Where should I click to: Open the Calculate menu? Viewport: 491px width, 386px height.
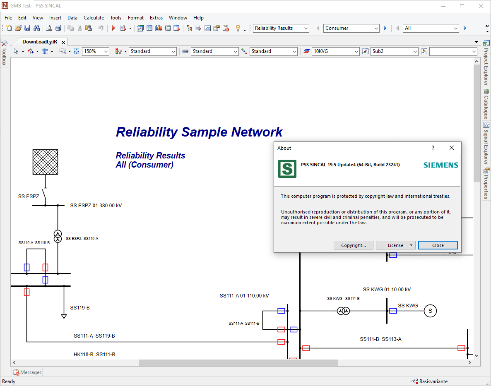point(94,18)
